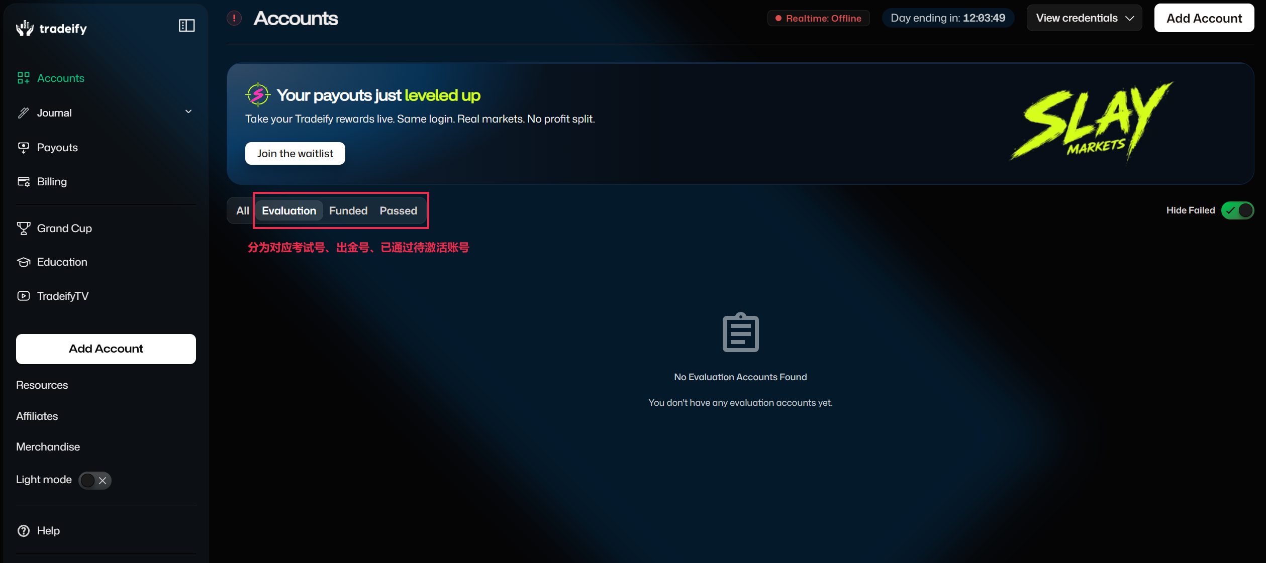Viewport: 1266px width, 563px height.
Task: Collapse the sidebar panel icon
Action: click(186, 26)
